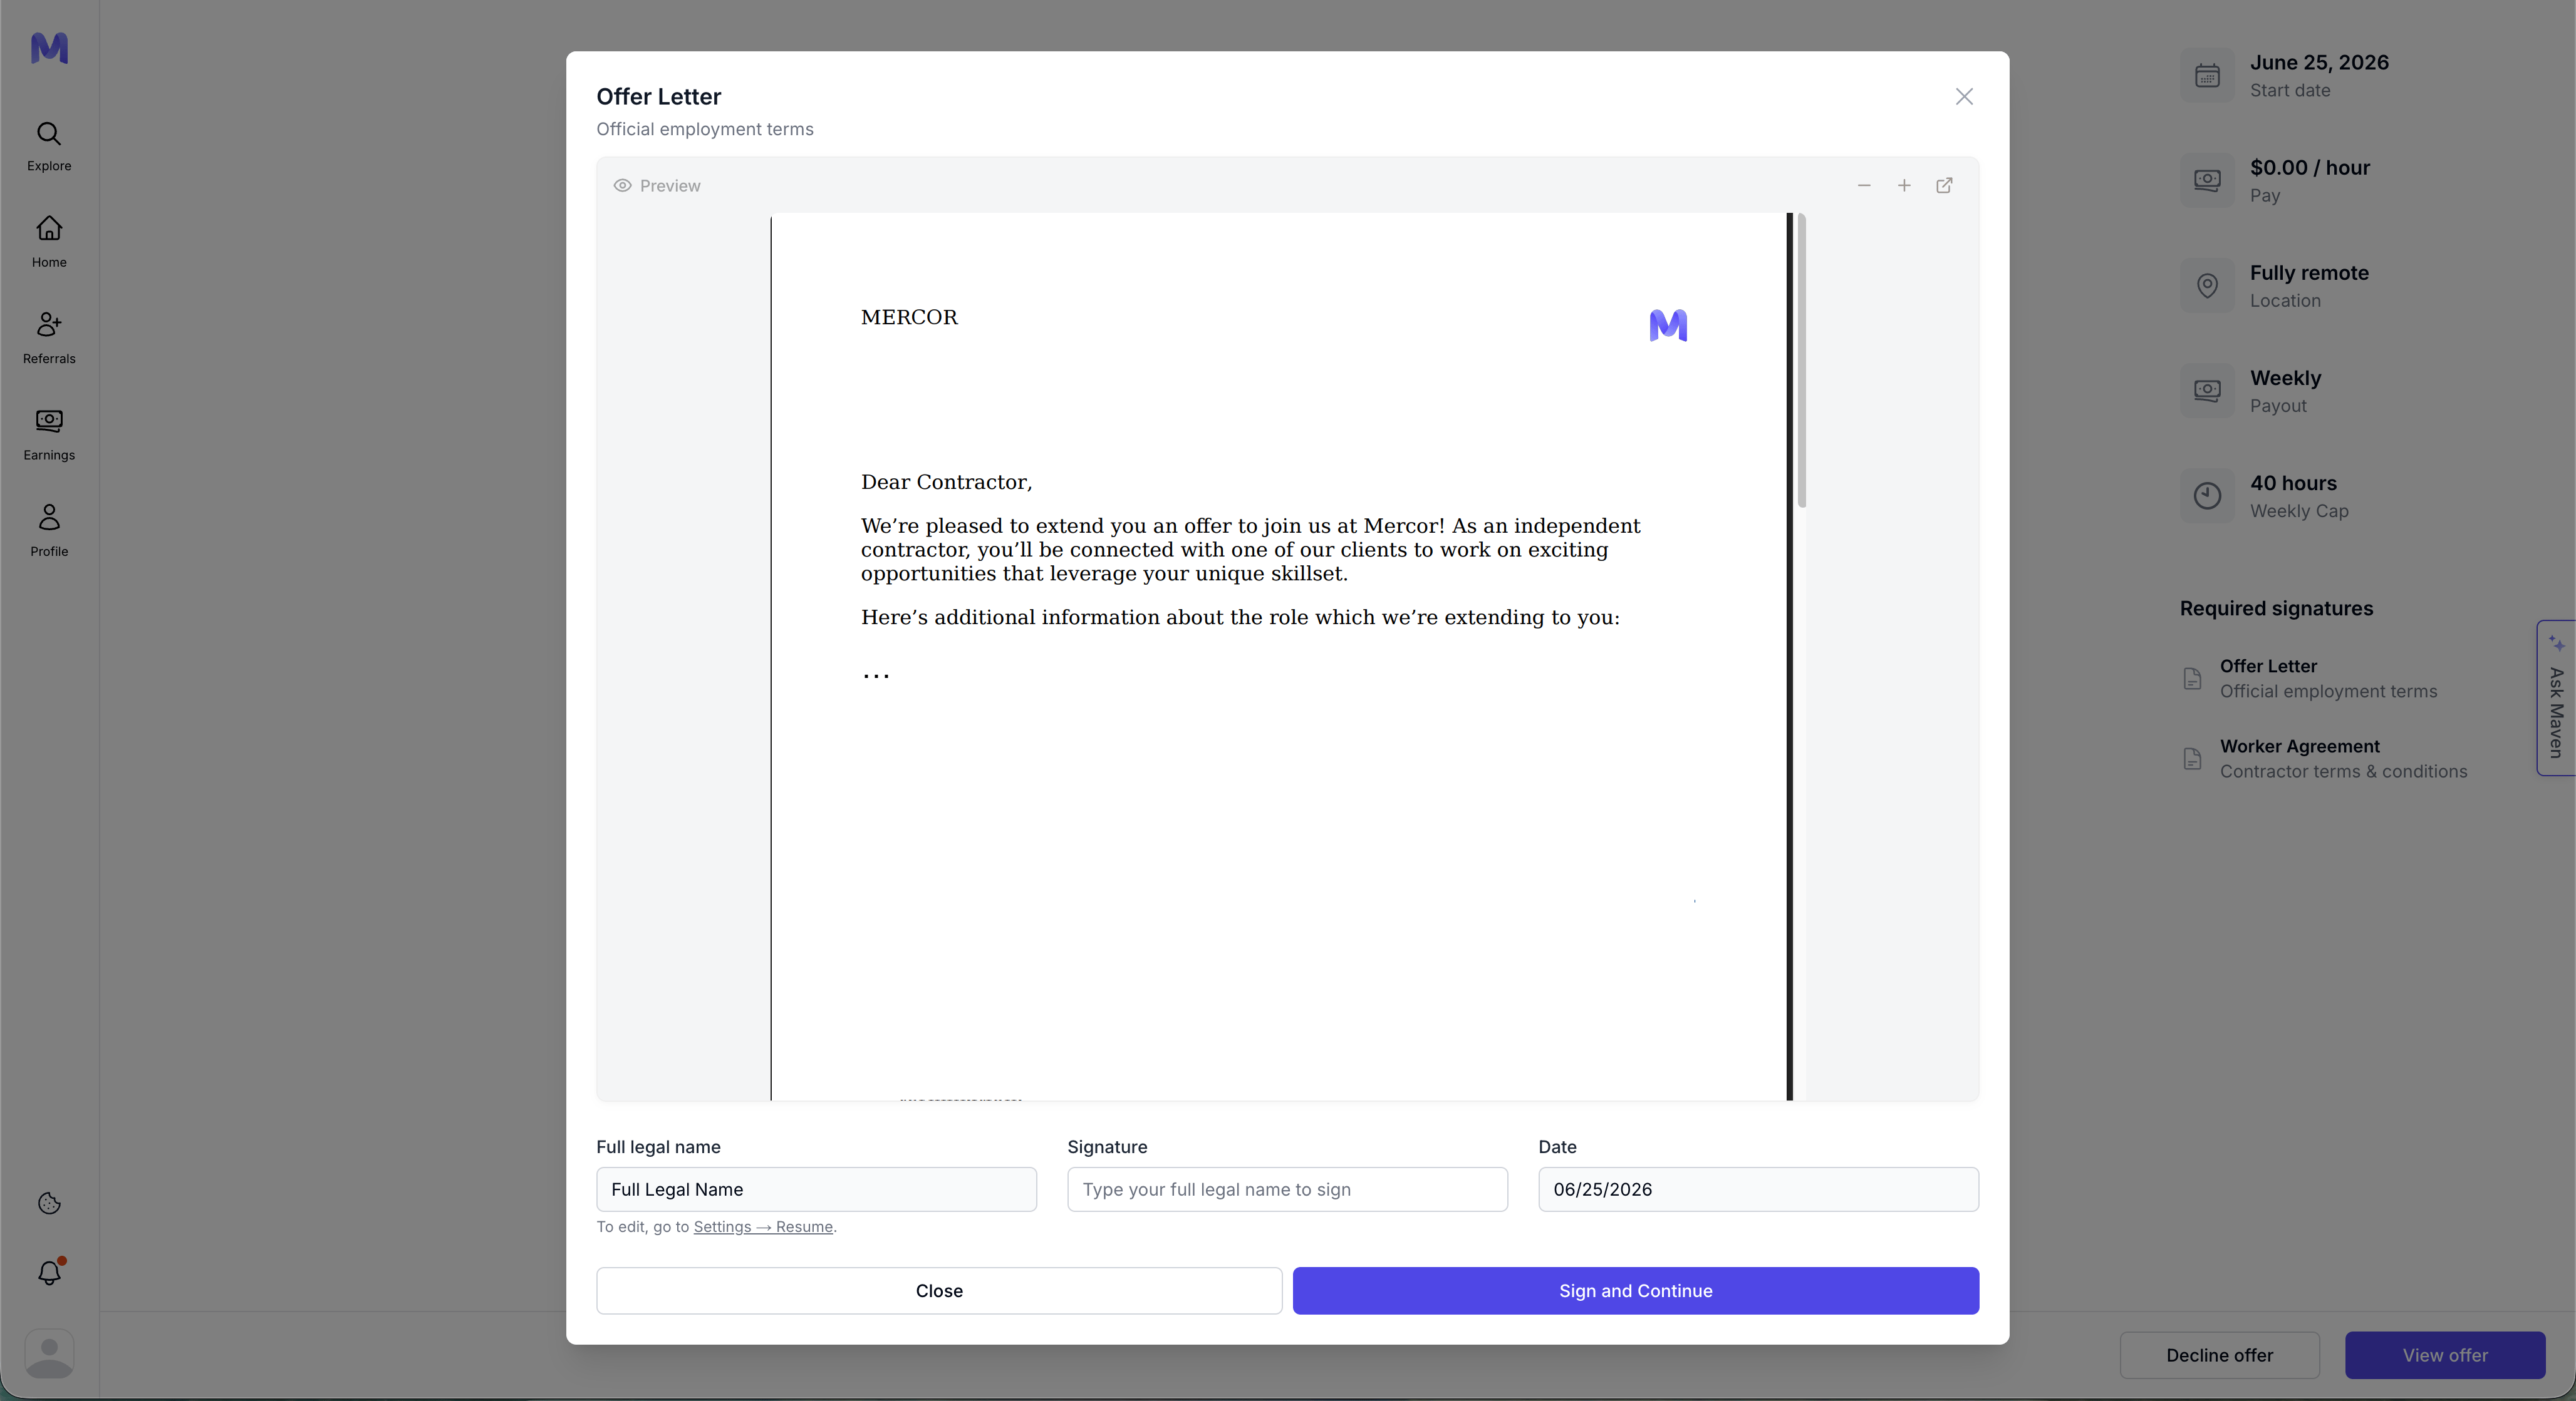The height and width of the screenshot is (1401, 2576).
Task: Click Sign and Continue
Action: pos(1635,1291)
